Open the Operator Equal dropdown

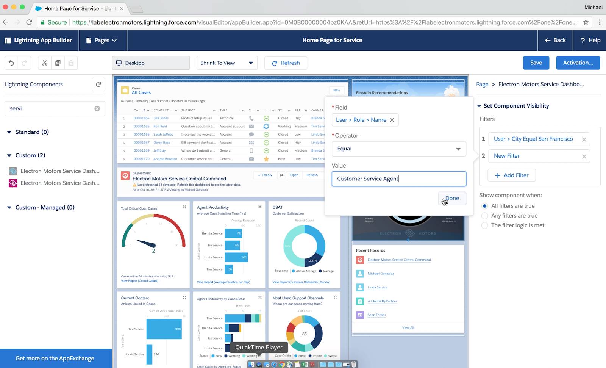(x=399, y=149)
